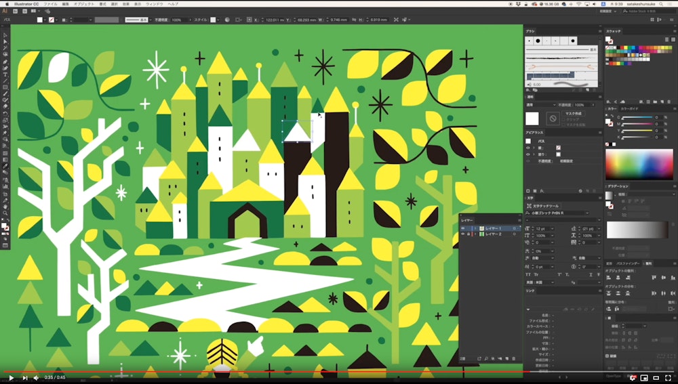
Task: Pick the Eyedropper tool
Action: 5,166
